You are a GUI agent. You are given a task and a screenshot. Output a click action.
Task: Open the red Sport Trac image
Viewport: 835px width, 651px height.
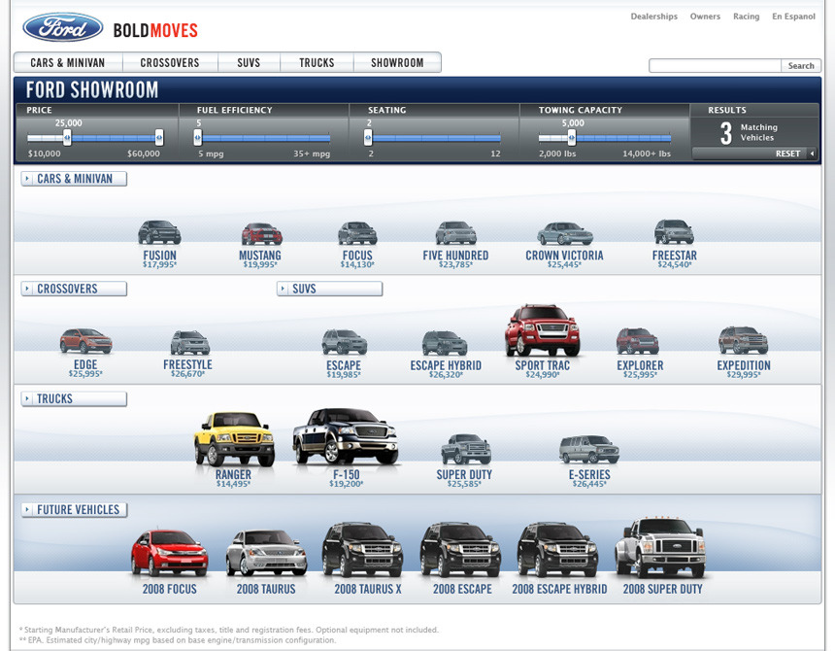542,330
